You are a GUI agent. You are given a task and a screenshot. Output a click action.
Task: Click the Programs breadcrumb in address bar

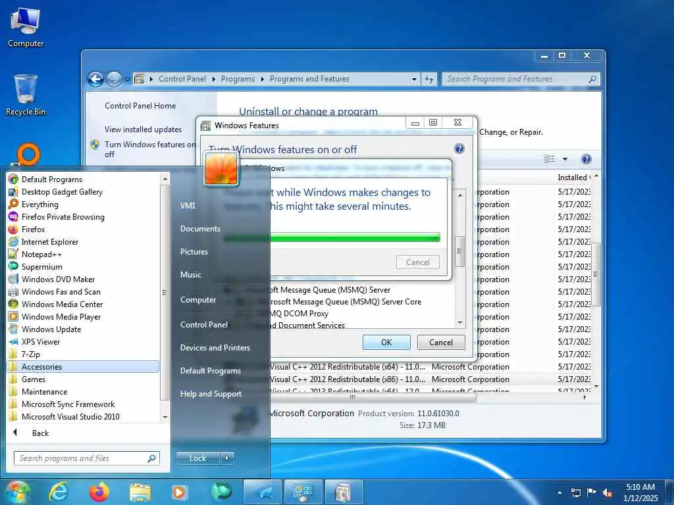tap(238, 79)
